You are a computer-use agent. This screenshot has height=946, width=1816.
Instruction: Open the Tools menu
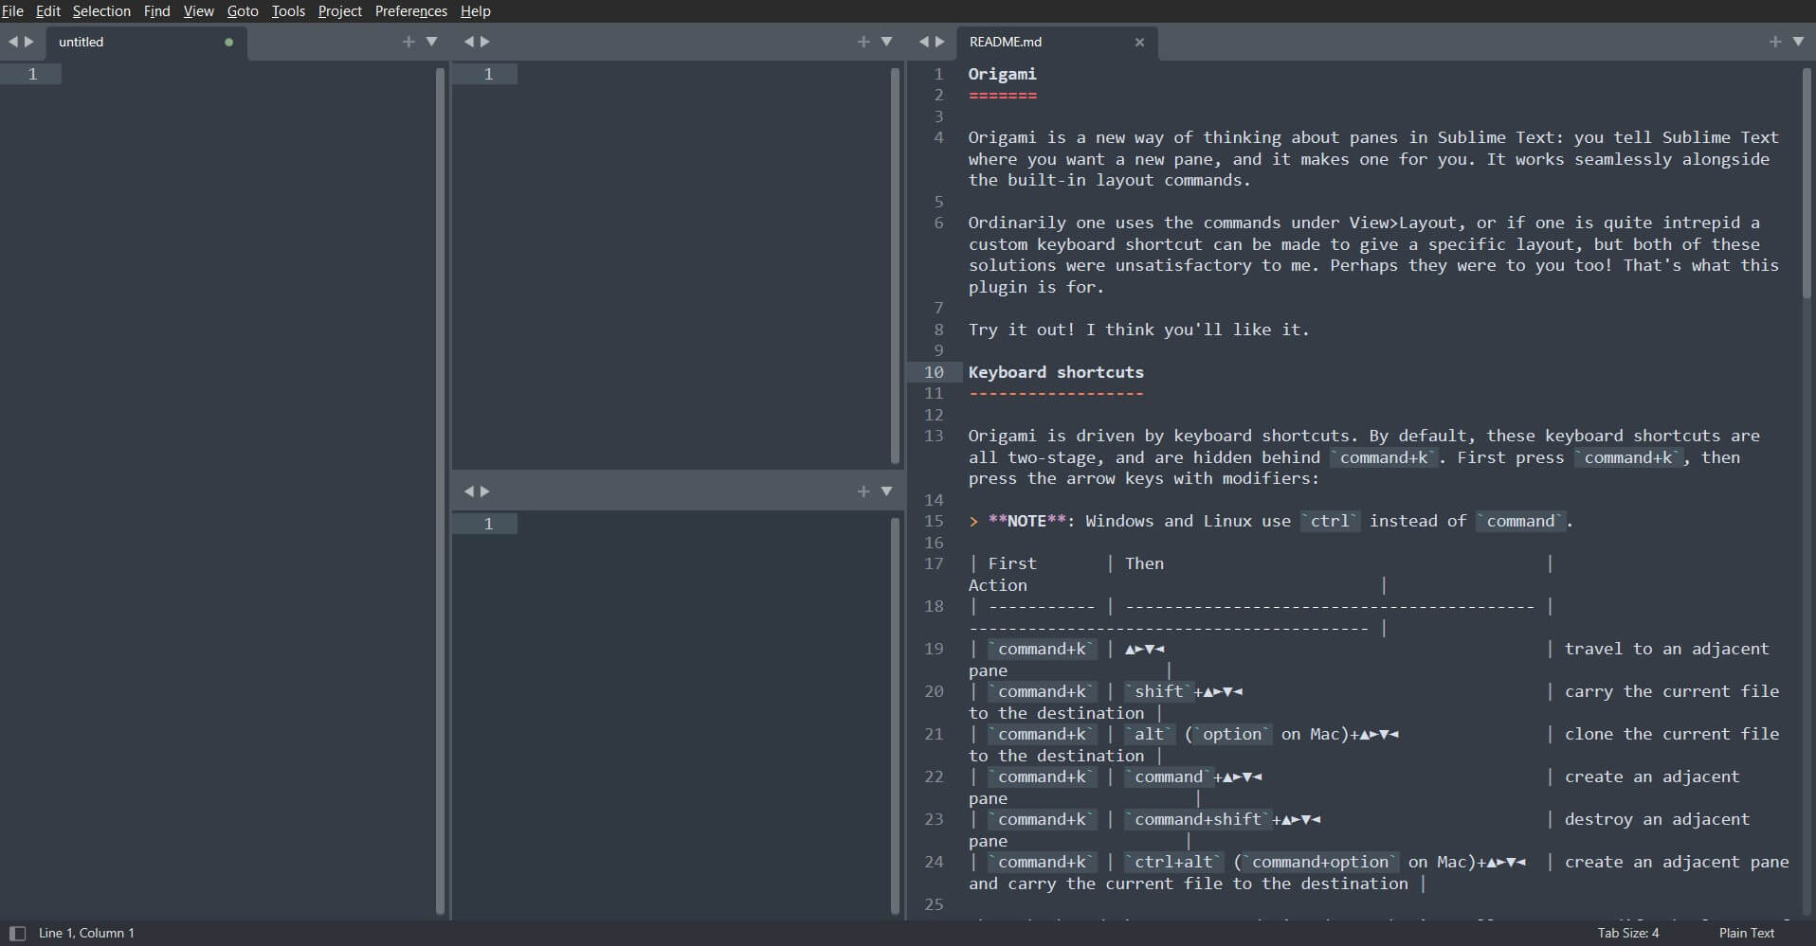pyautogui.click(x=288, y=11)
